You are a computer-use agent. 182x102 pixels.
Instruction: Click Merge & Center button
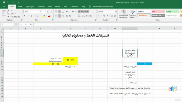coord(85,16)
